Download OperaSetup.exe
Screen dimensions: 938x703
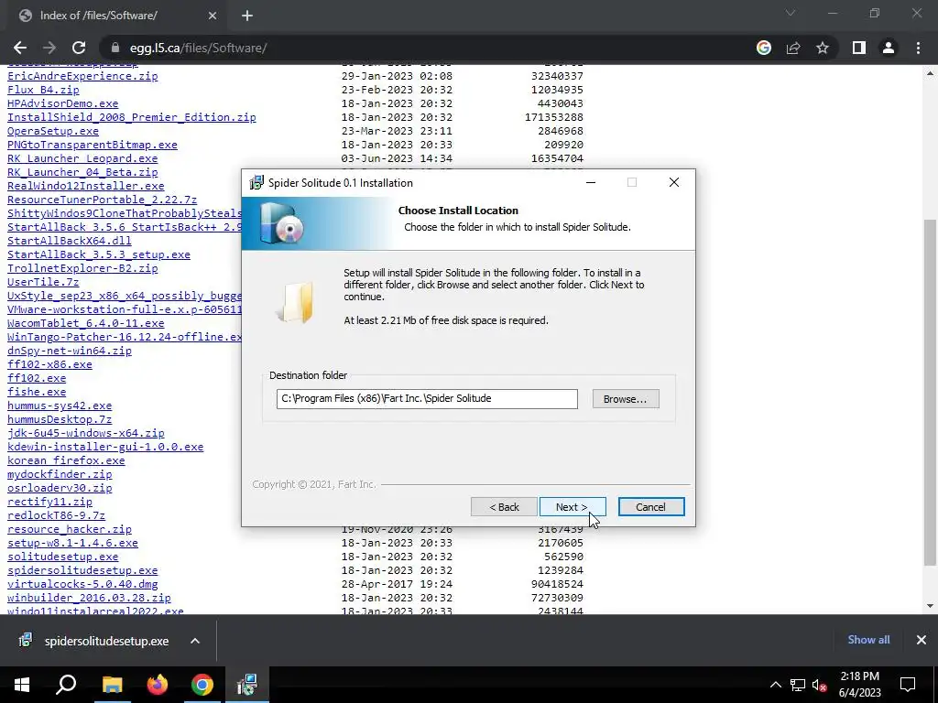(53, 131)
